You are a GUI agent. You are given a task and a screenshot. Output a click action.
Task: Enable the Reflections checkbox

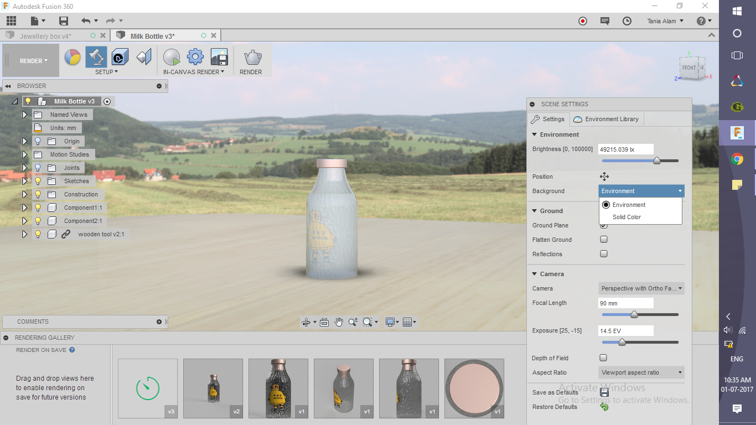pos(604,254)
